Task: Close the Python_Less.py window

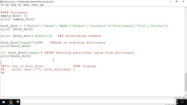Action: [x=183, y=2]
